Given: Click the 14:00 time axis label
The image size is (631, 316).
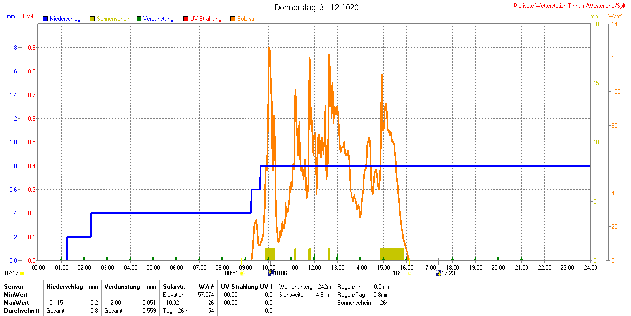Looking at the screenshot, I should [x=360, y=268].
